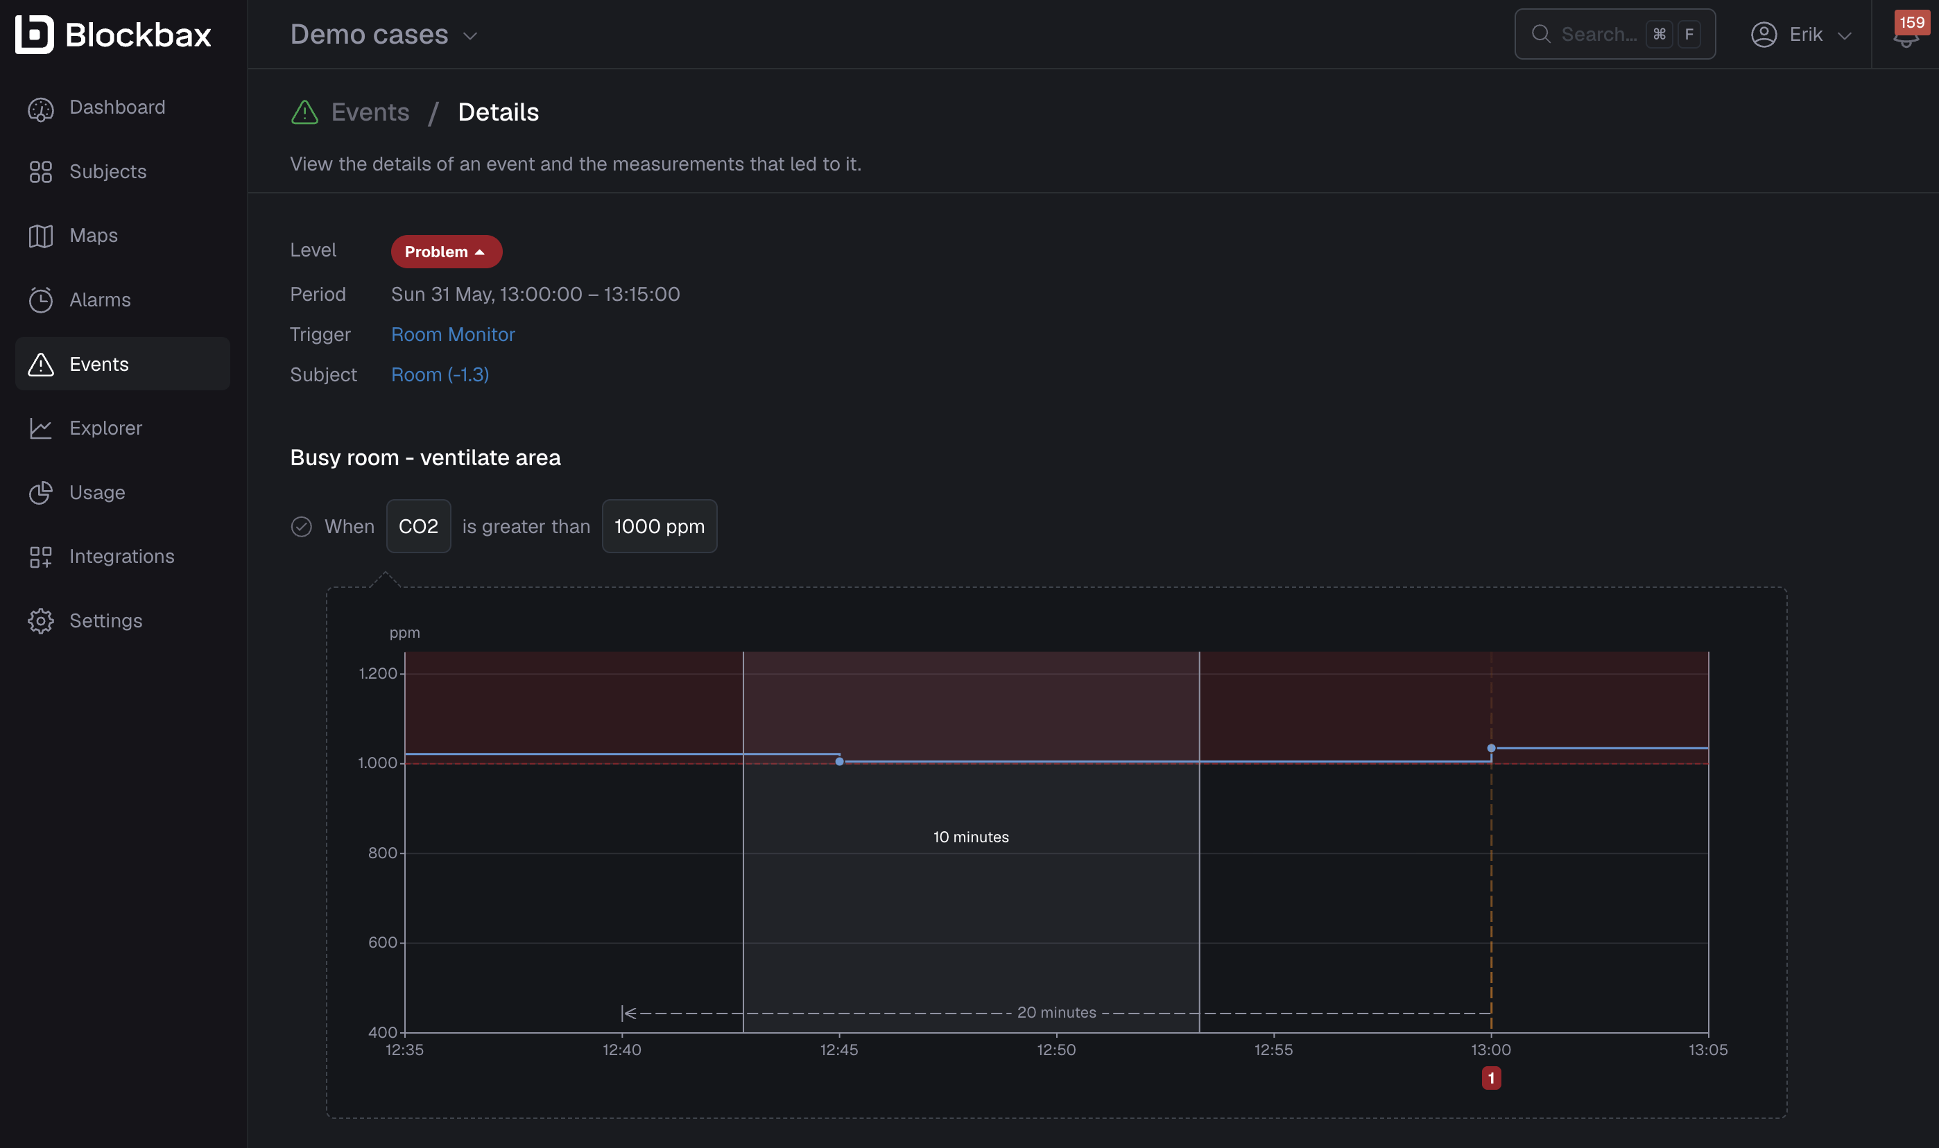Image resolution: width=1939 pixels, height=1148 pixels.
Task: Click the Blockbax brand name
Action: click(x=139, y=35)
